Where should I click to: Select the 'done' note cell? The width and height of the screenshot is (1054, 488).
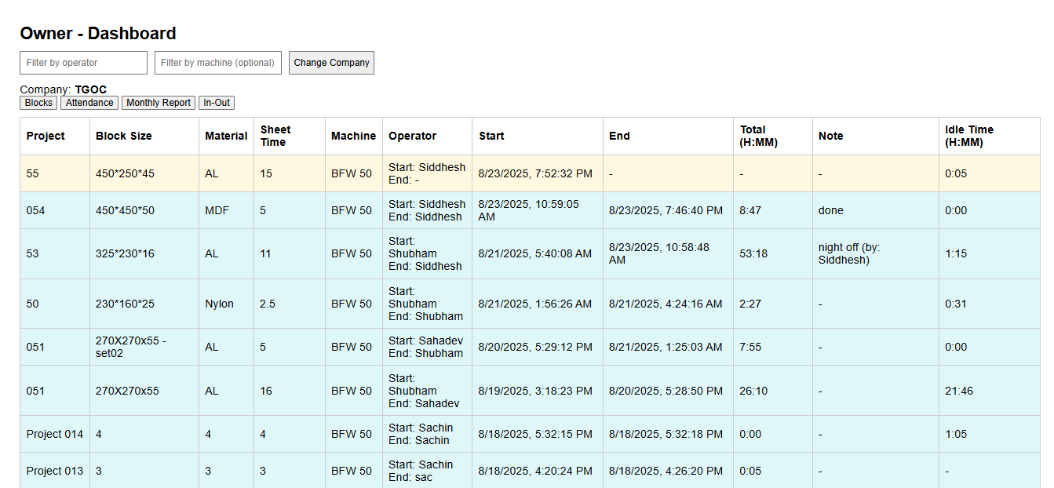click(831, 210)
